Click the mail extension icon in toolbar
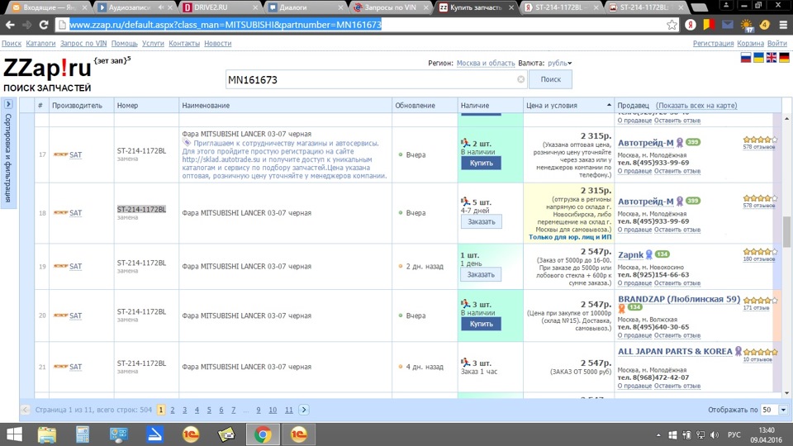 pyautogui.click(x=727, y=24)
